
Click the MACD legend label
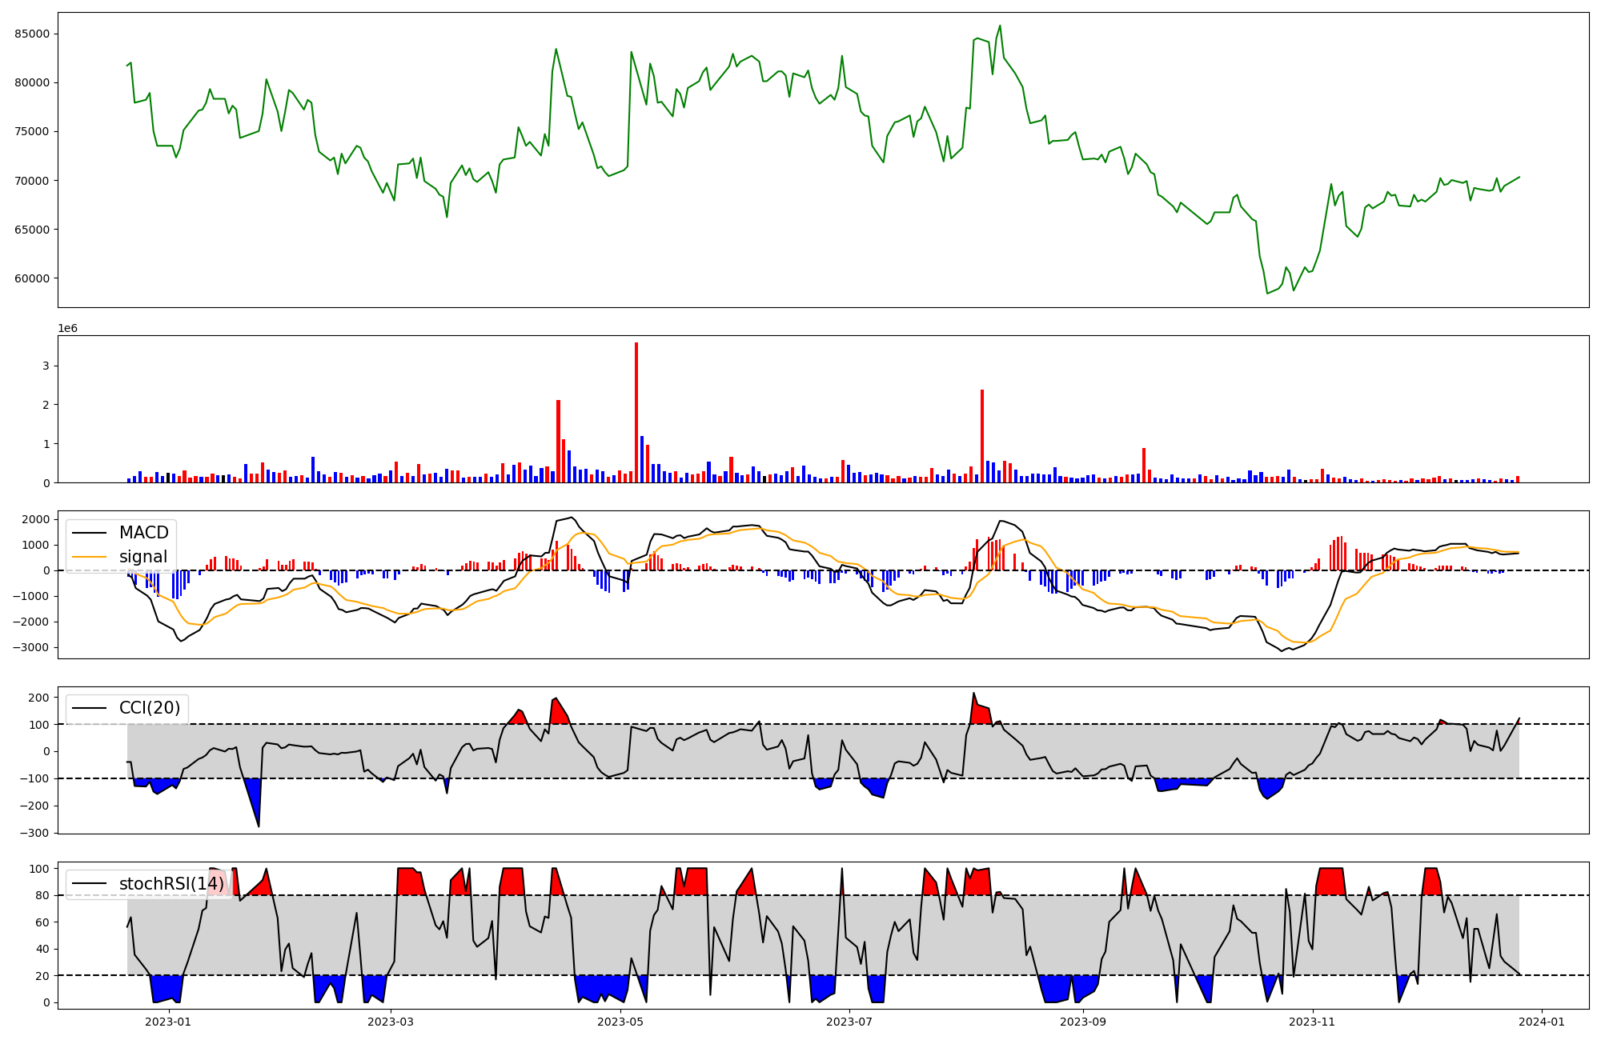[x=143, y=533]
